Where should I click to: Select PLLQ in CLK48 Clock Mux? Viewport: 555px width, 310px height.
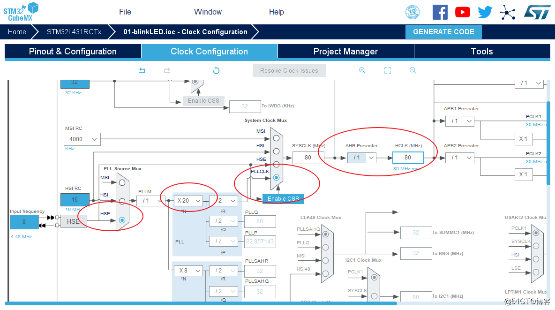pyautogui.click(x=326, y=247)
